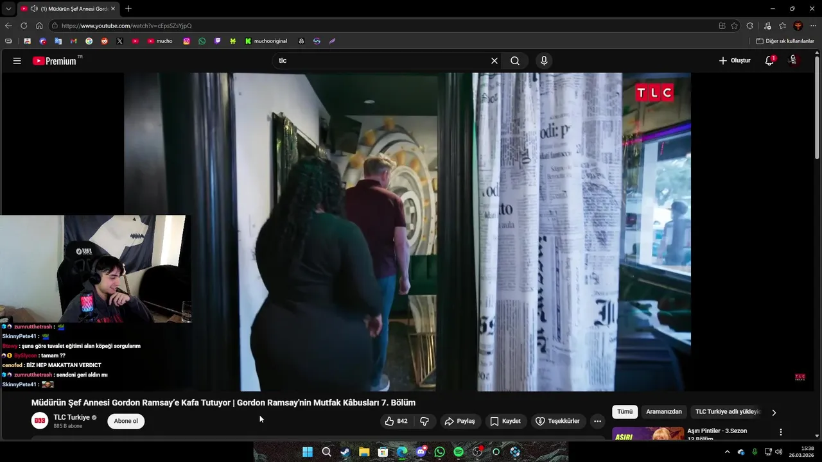Dislike the video

tap(424, 422)
